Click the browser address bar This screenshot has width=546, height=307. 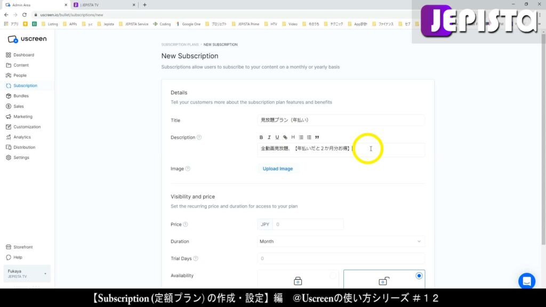point(223,14)
